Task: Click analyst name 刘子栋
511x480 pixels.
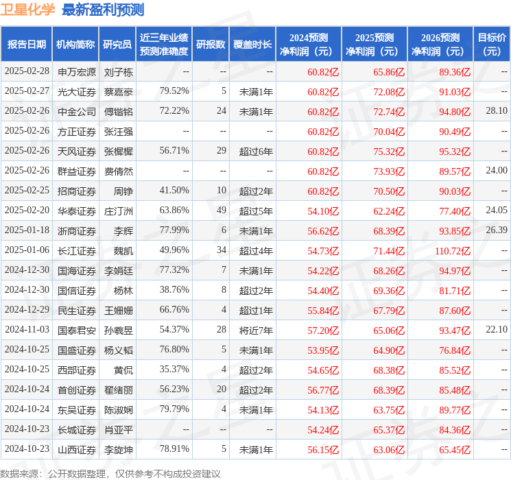Action: 119,72
